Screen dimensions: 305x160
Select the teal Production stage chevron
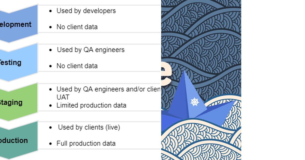pos(19,140)
